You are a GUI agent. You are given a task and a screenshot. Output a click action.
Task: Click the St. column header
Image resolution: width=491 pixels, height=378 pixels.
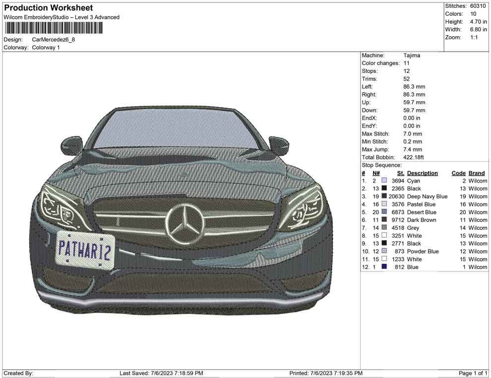pyautogui.click(x=401, y=173)
